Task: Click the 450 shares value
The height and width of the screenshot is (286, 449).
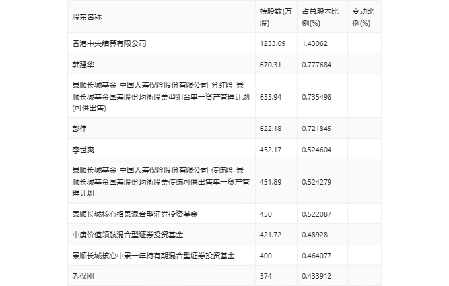Action: (265, 214)
